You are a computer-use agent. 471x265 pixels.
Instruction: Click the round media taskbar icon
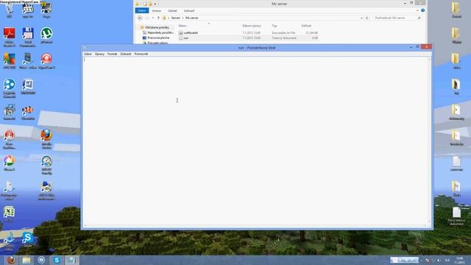click(41, 260)
